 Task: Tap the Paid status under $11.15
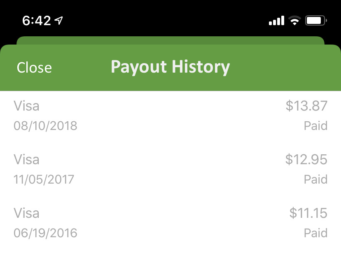[315, 233]
